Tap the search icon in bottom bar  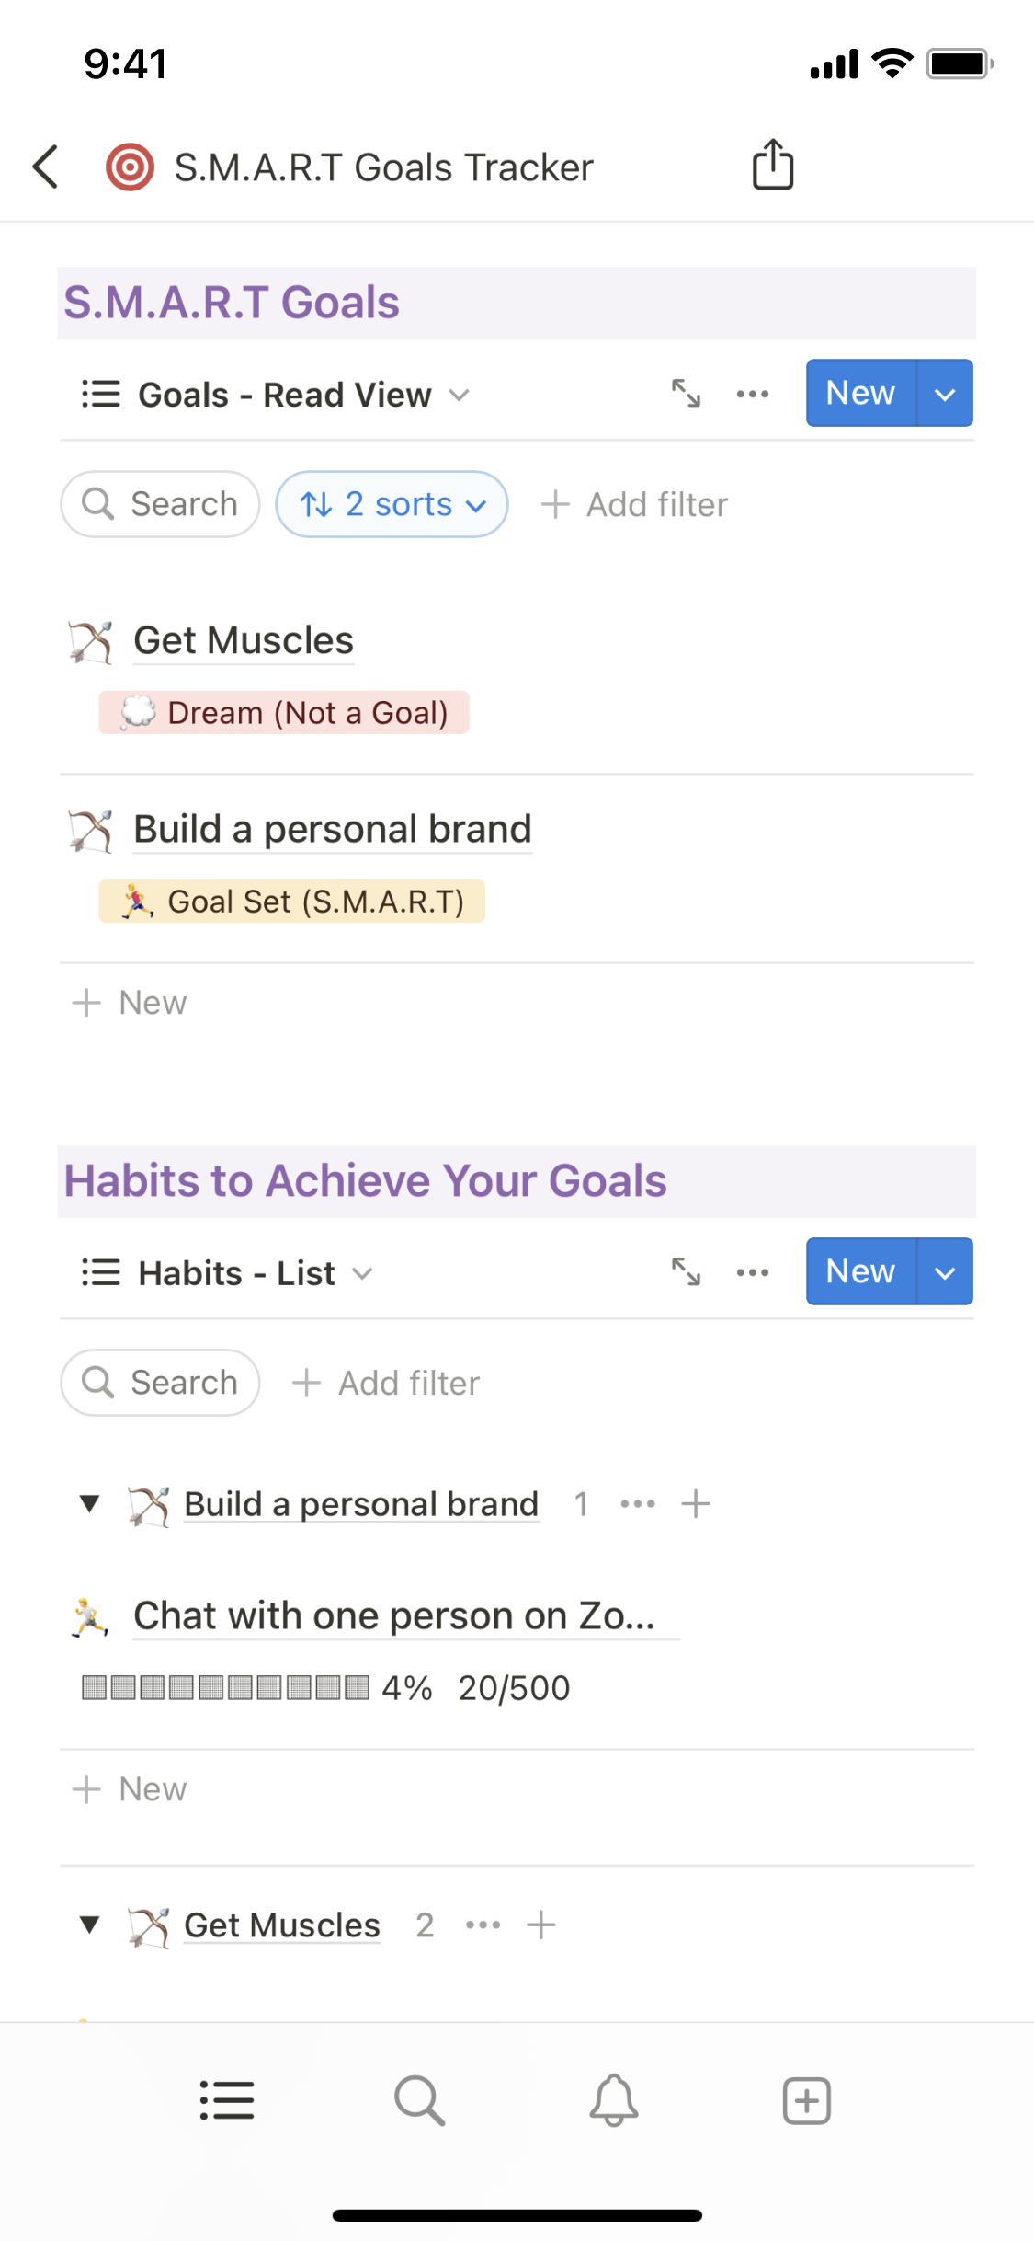(x=419, y=2100)
